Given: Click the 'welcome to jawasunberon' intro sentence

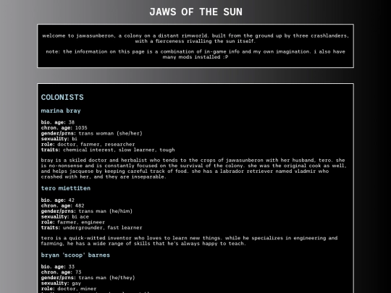Looking at the screenshot, I should (195, 38).
